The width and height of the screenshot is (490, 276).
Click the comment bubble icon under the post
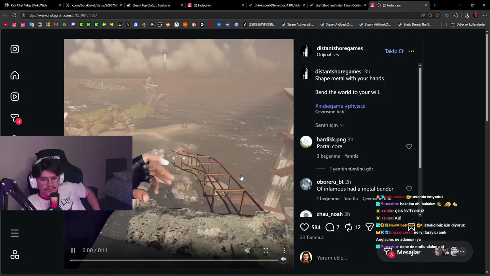(x=330, y=227)
